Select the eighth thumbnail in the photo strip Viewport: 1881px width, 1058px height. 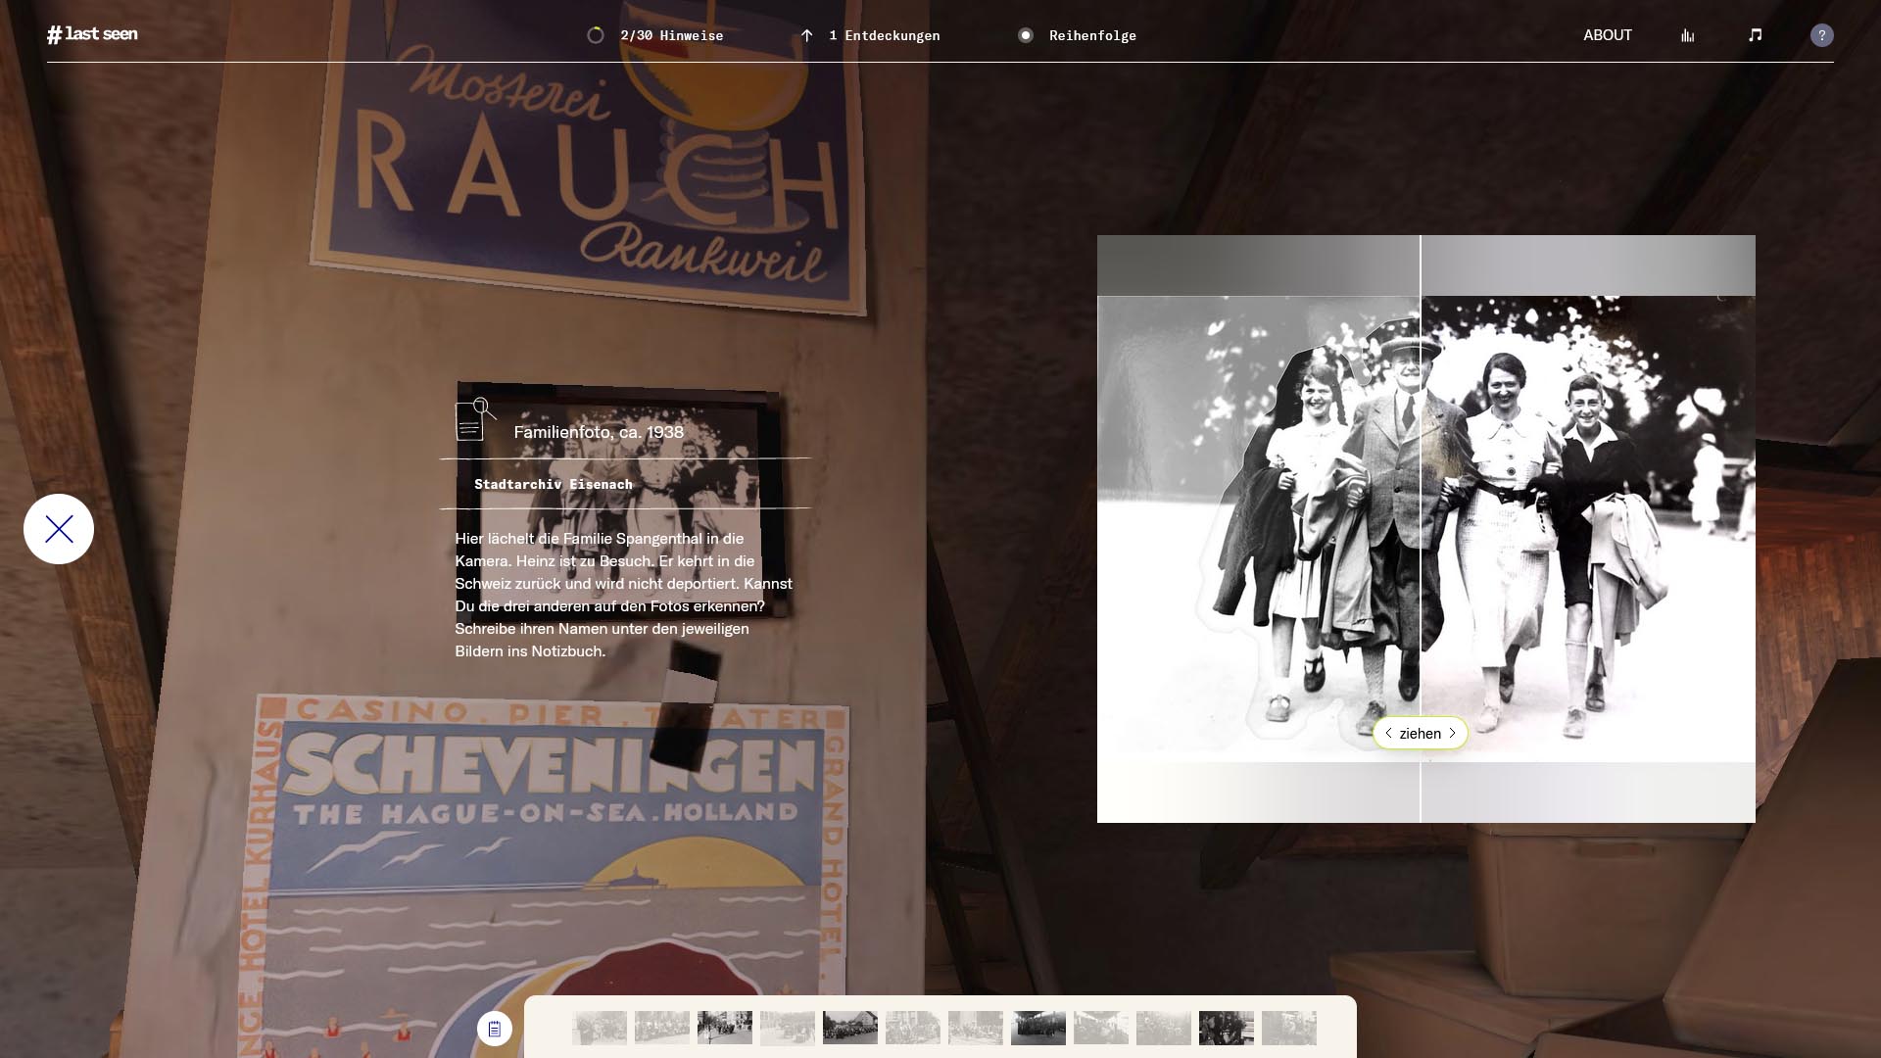[1038, 1028]
